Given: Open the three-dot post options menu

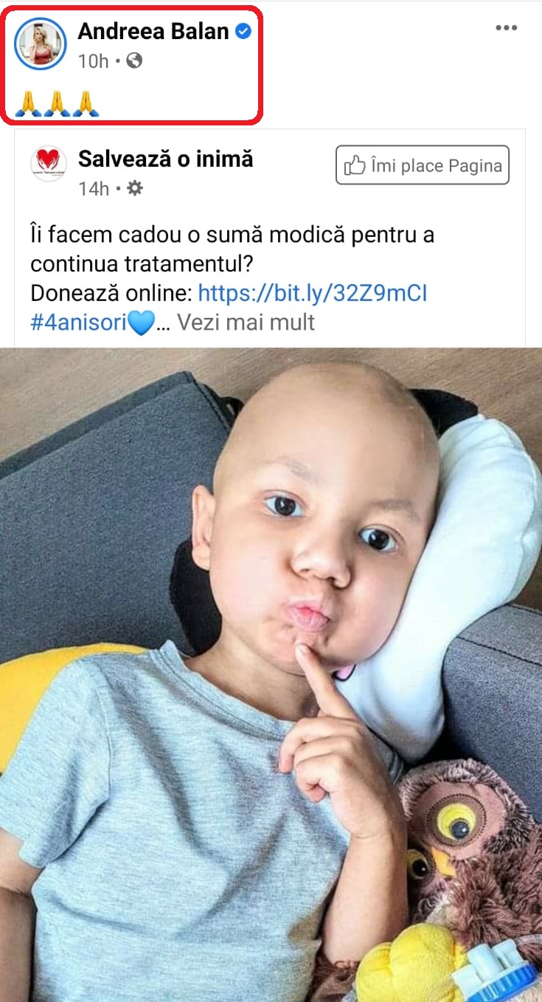Looking at the screenshot, I should pyautogui.click(x=506, y=29).
